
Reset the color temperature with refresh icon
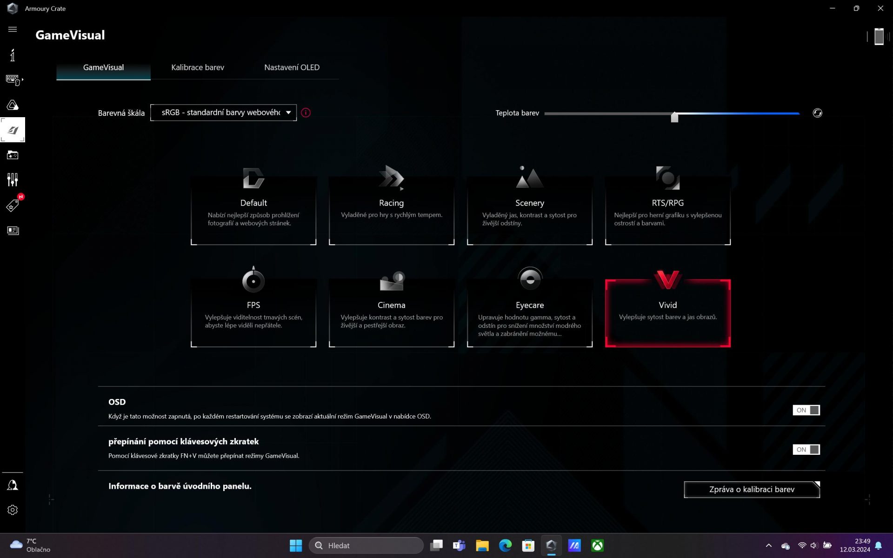point(817,113)
